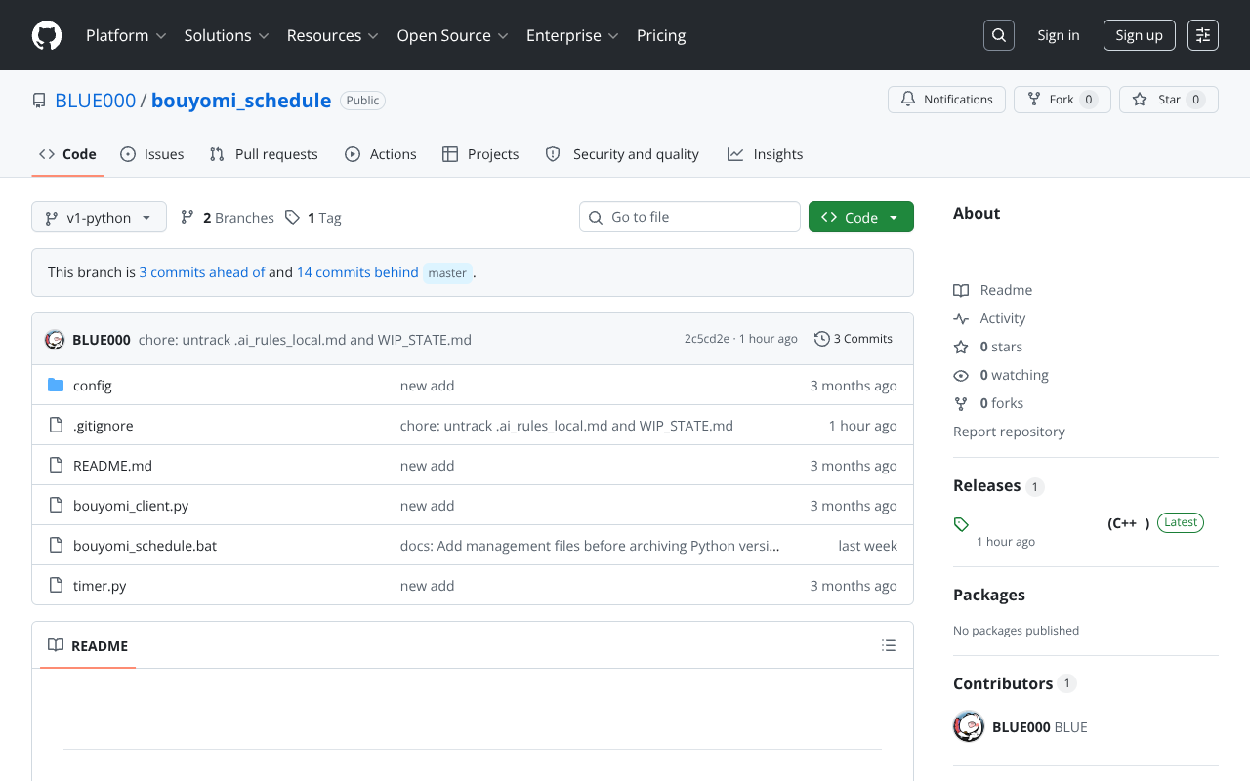
Task: Open the bouyomi_client.py file
Action: (131, 506)
